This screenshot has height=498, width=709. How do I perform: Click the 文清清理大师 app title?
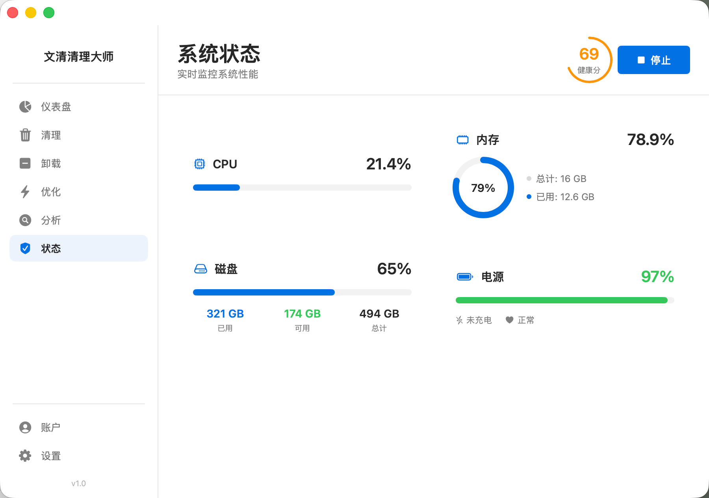(79, 57)
